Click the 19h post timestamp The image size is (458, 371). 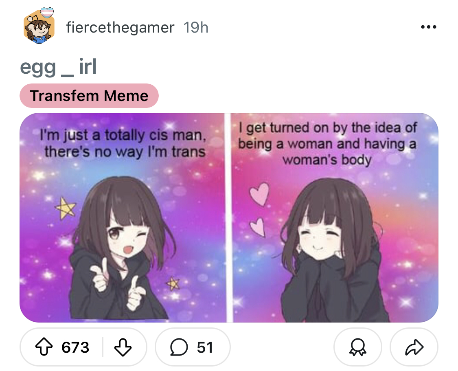[196, 28]
